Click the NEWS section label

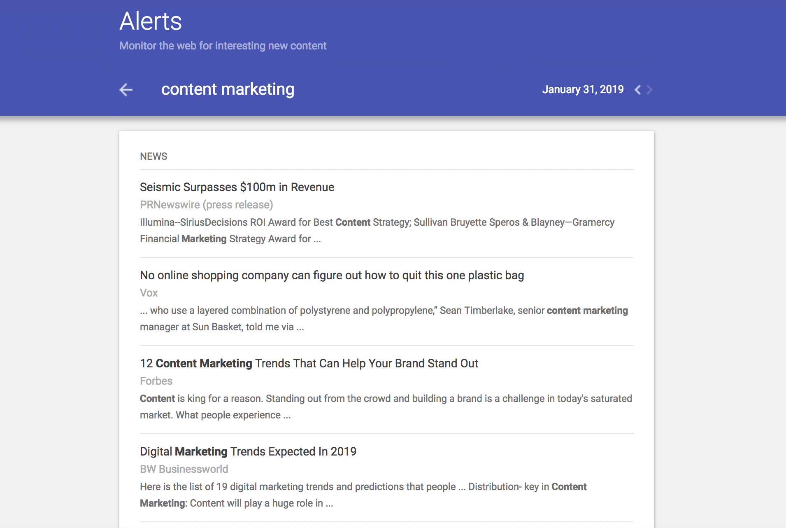pos(153,157)
